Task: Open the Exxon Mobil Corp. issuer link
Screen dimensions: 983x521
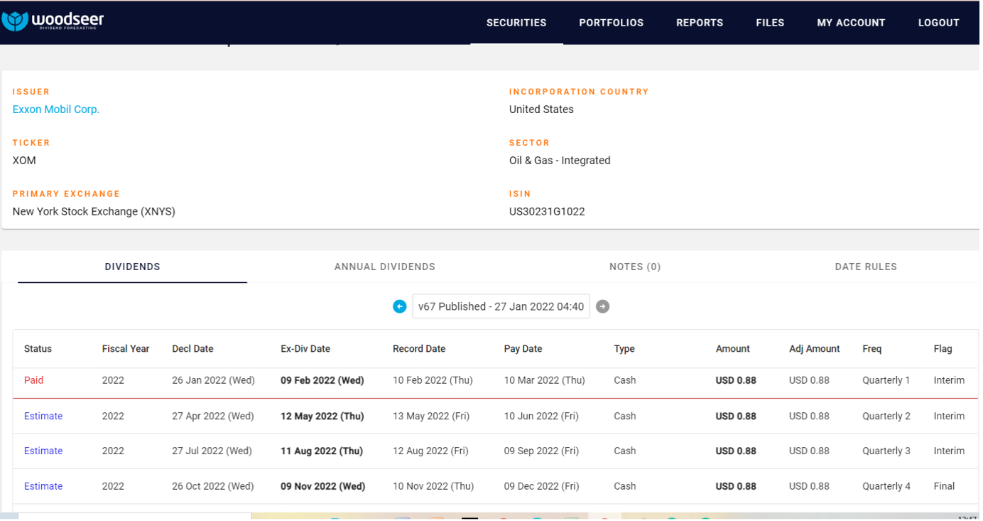Action: [56, 109]
